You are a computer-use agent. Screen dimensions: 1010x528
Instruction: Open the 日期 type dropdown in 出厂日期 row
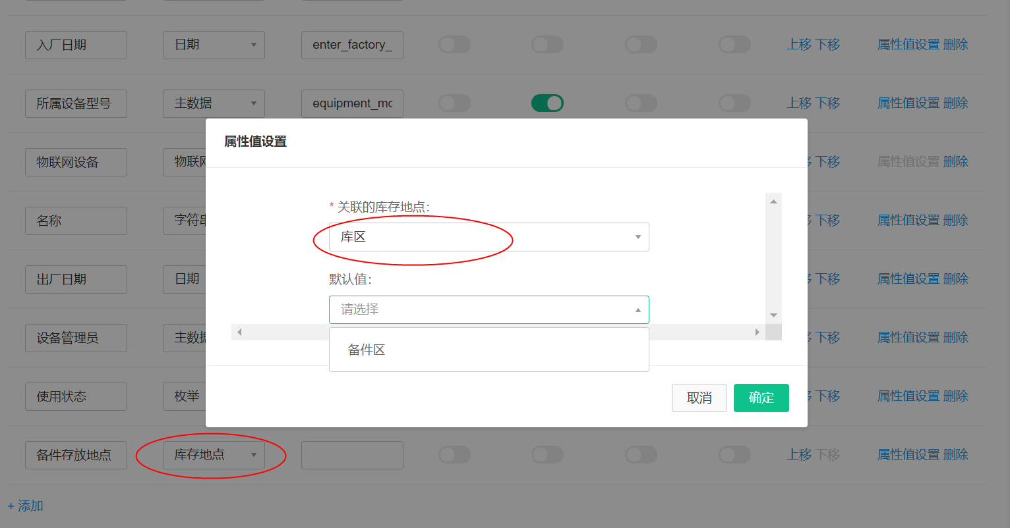point(185,279)
